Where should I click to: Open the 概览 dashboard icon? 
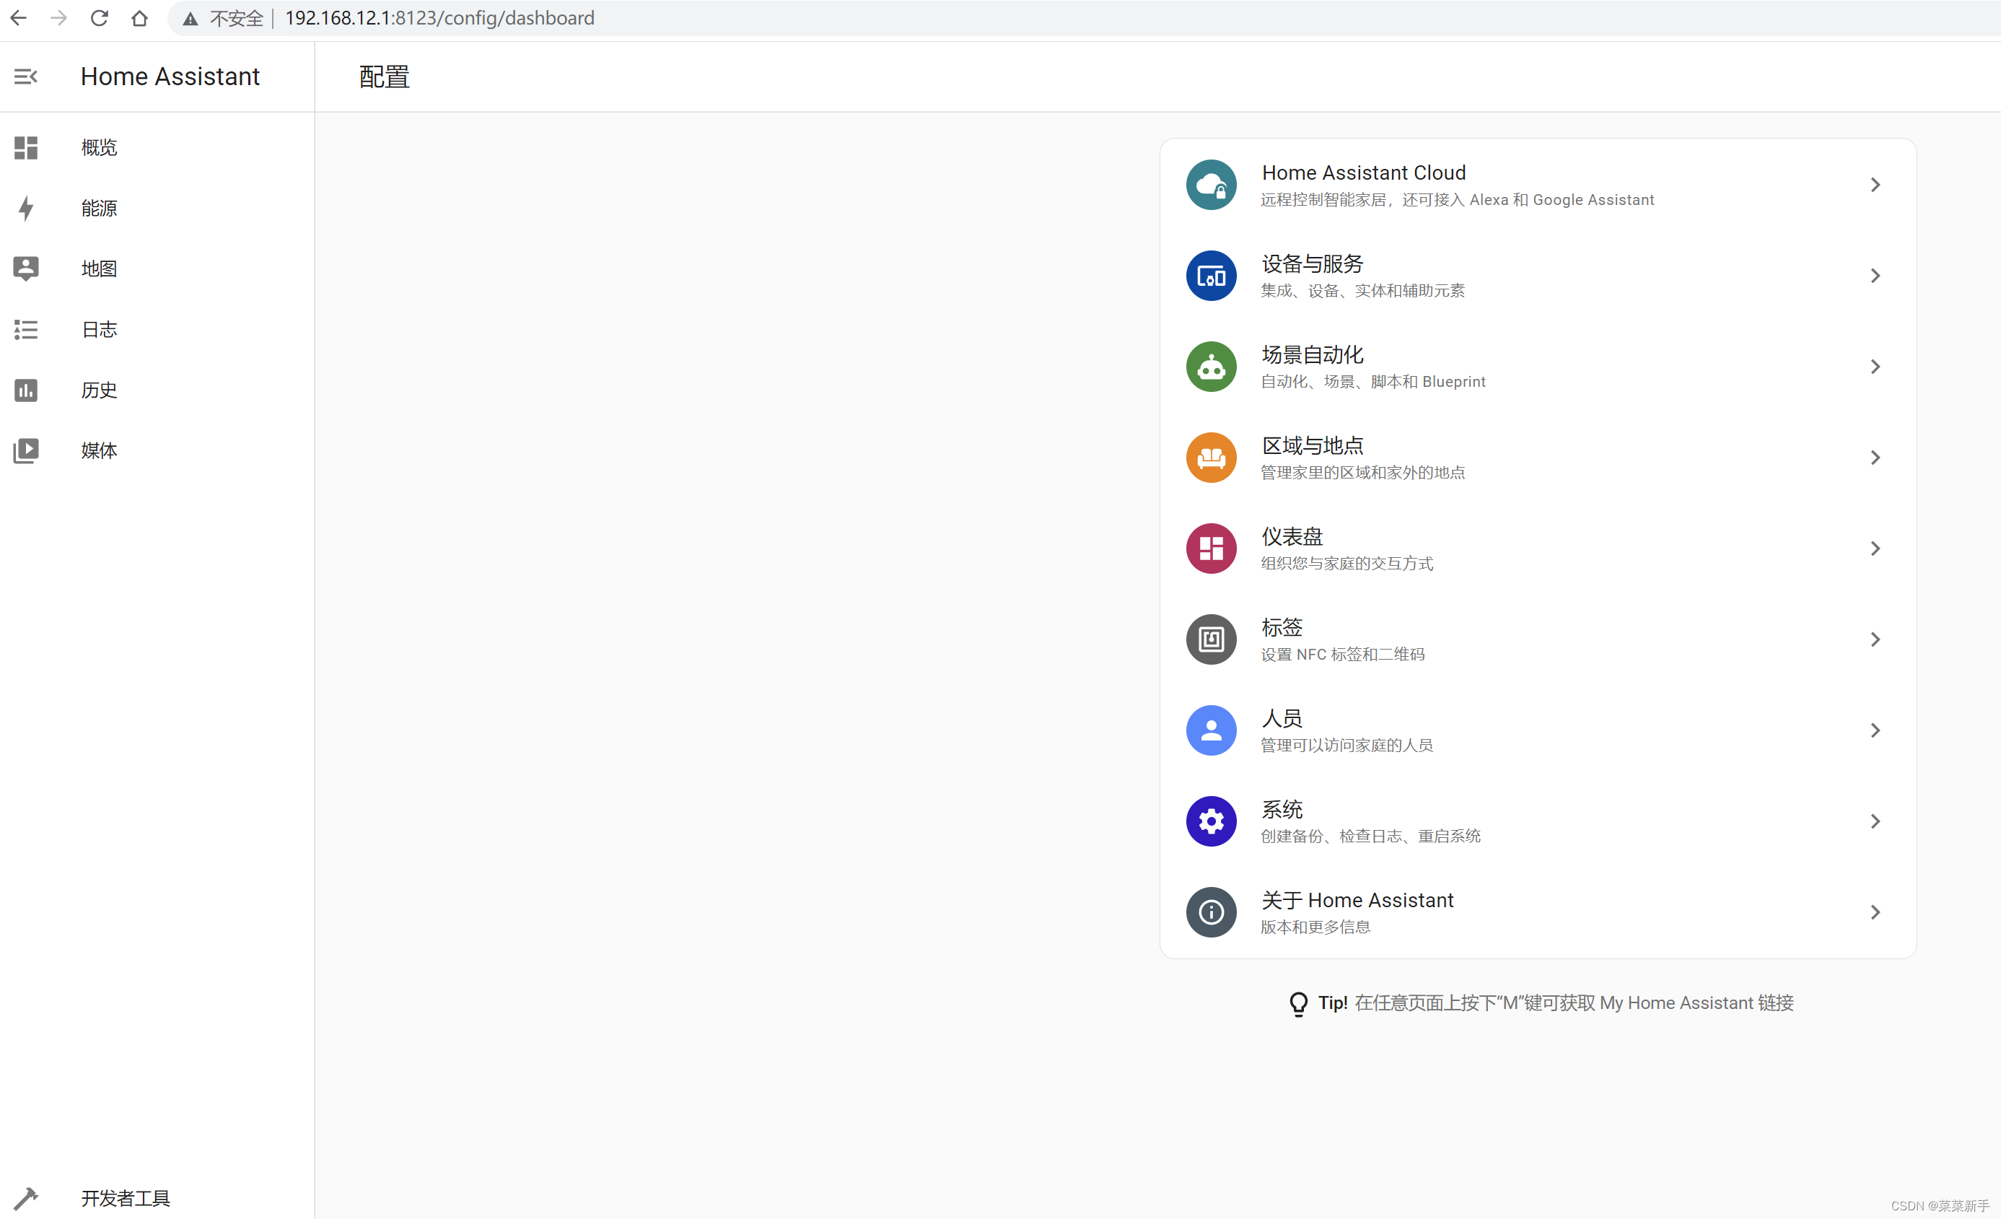[25, 147]
